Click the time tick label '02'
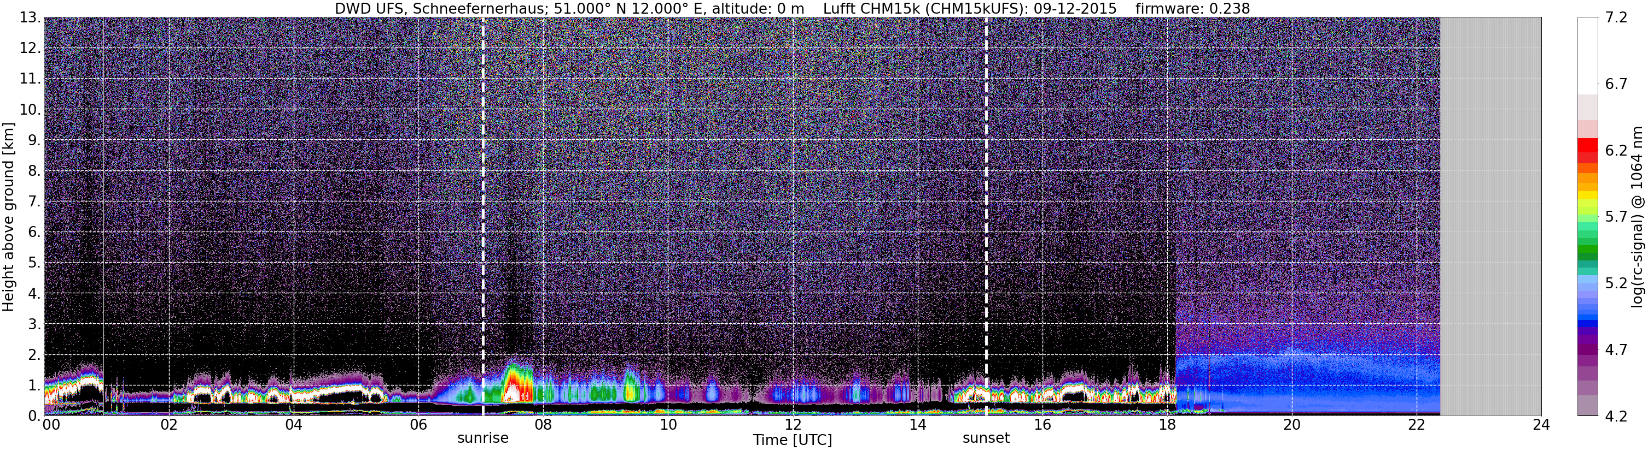 tap(168, 425)
